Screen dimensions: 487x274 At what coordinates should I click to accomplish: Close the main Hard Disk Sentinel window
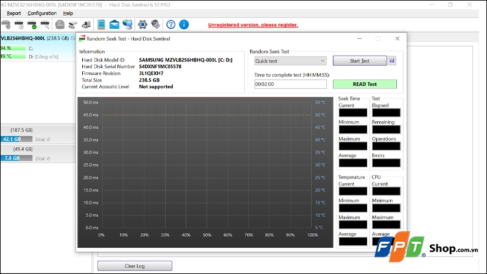coord(469,5)
